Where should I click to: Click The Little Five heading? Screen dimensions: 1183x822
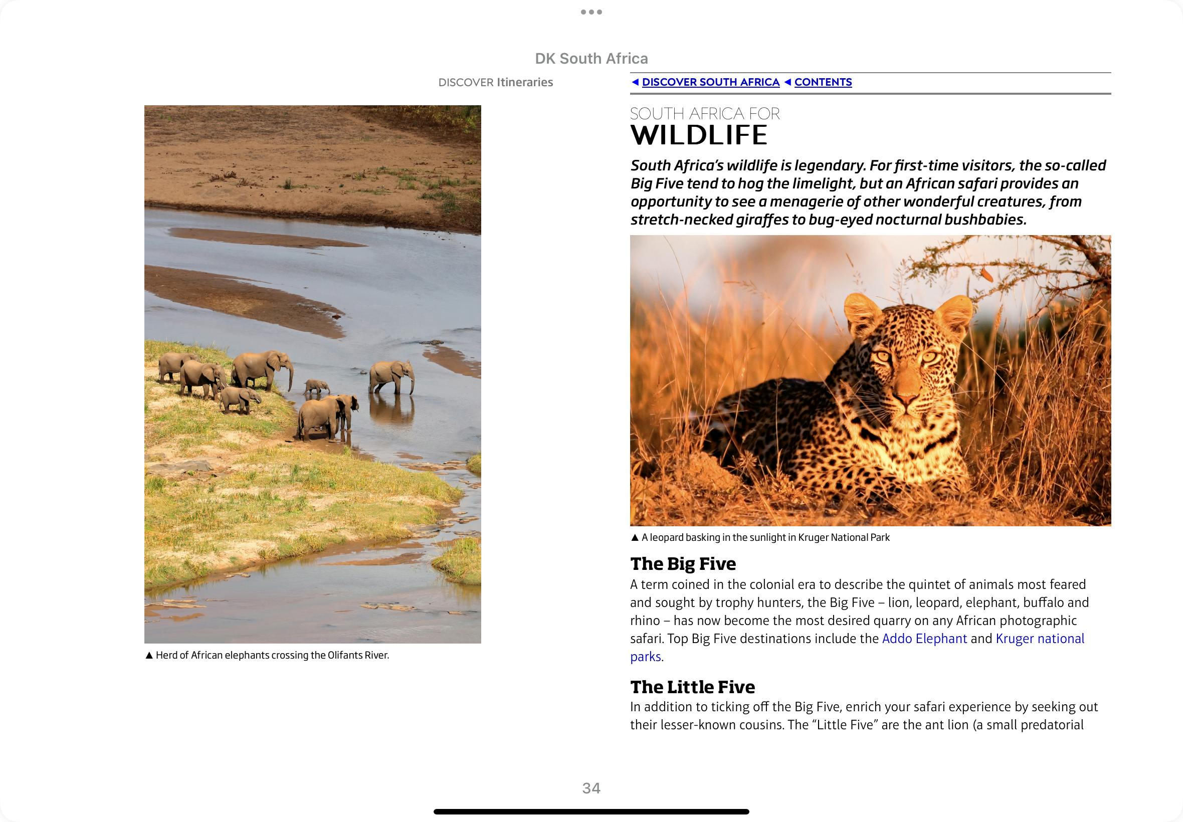point(692,687)
